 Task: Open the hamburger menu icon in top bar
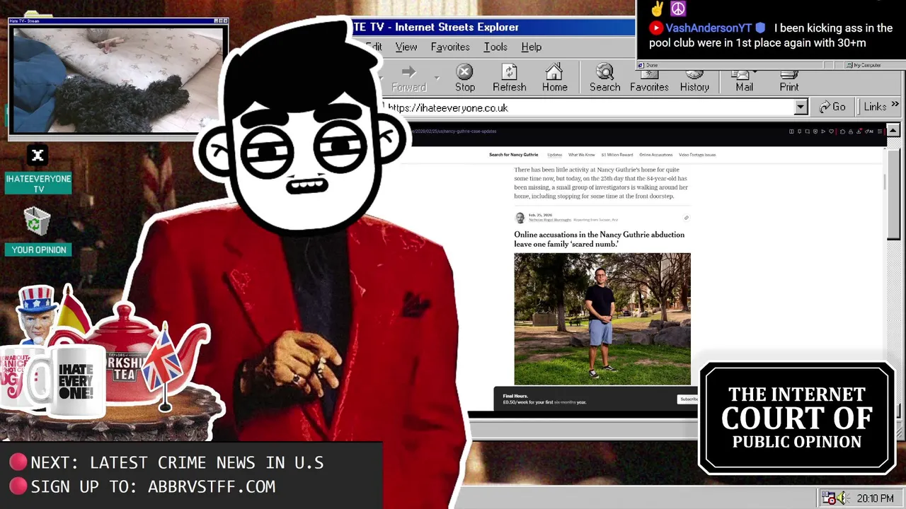pyautogui.click(x=880, y=131)
